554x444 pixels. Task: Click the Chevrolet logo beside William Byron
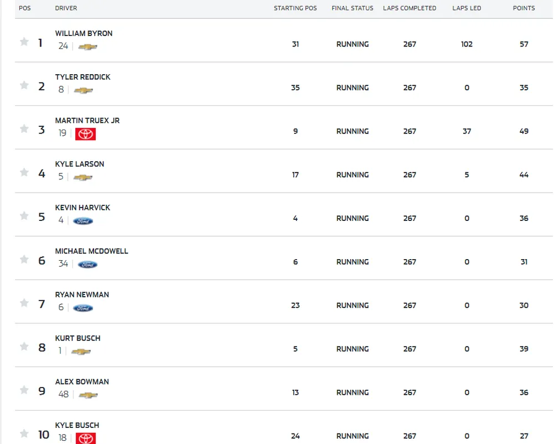(x=88, y=47)
